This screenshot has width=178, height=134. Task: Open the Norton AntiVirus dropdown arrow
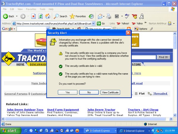(174, 24)
